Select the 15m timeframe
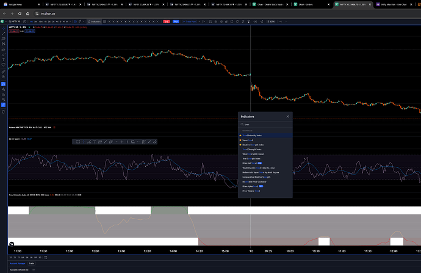The width and height of the screenshot is (421, 273). (x=41, y=21)
